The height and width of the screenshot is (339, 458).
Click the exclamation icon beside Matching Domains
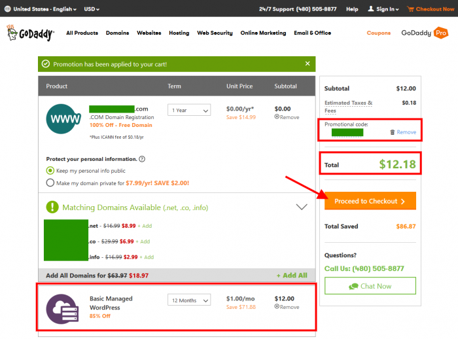click(52, 207)
